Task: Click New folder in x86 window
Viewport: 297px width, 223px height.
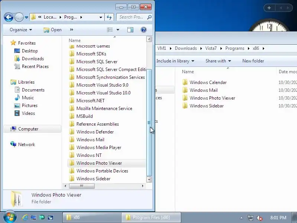Action: [x=253, y=61]
